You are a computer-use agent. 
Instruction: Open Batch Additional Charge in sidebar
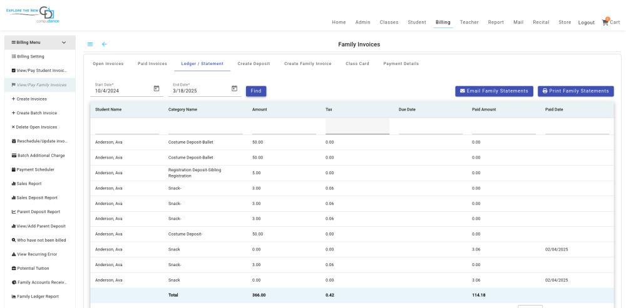pos(38,156)
